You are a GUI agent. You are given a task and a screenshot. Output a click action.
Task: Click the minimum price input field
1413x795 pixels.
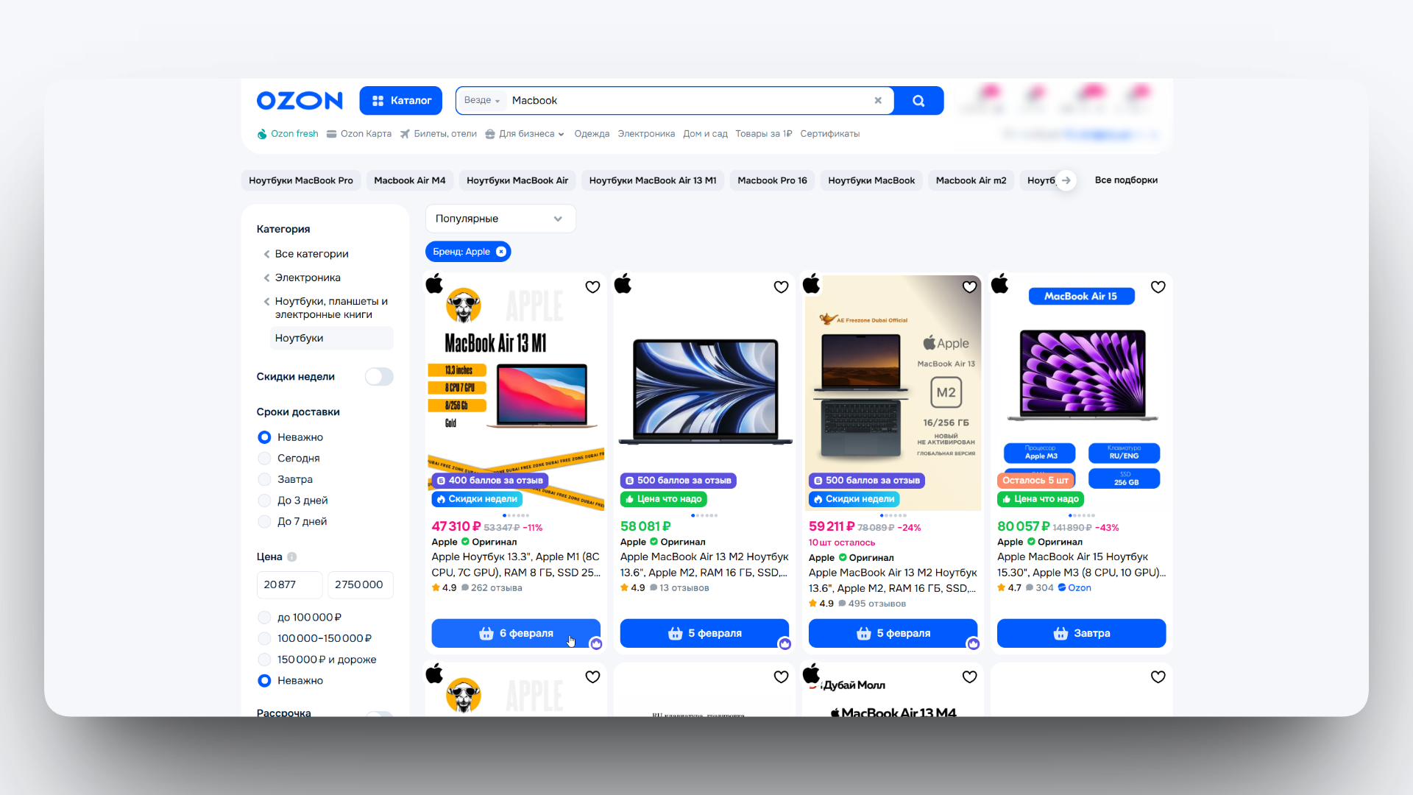(288, 584)
